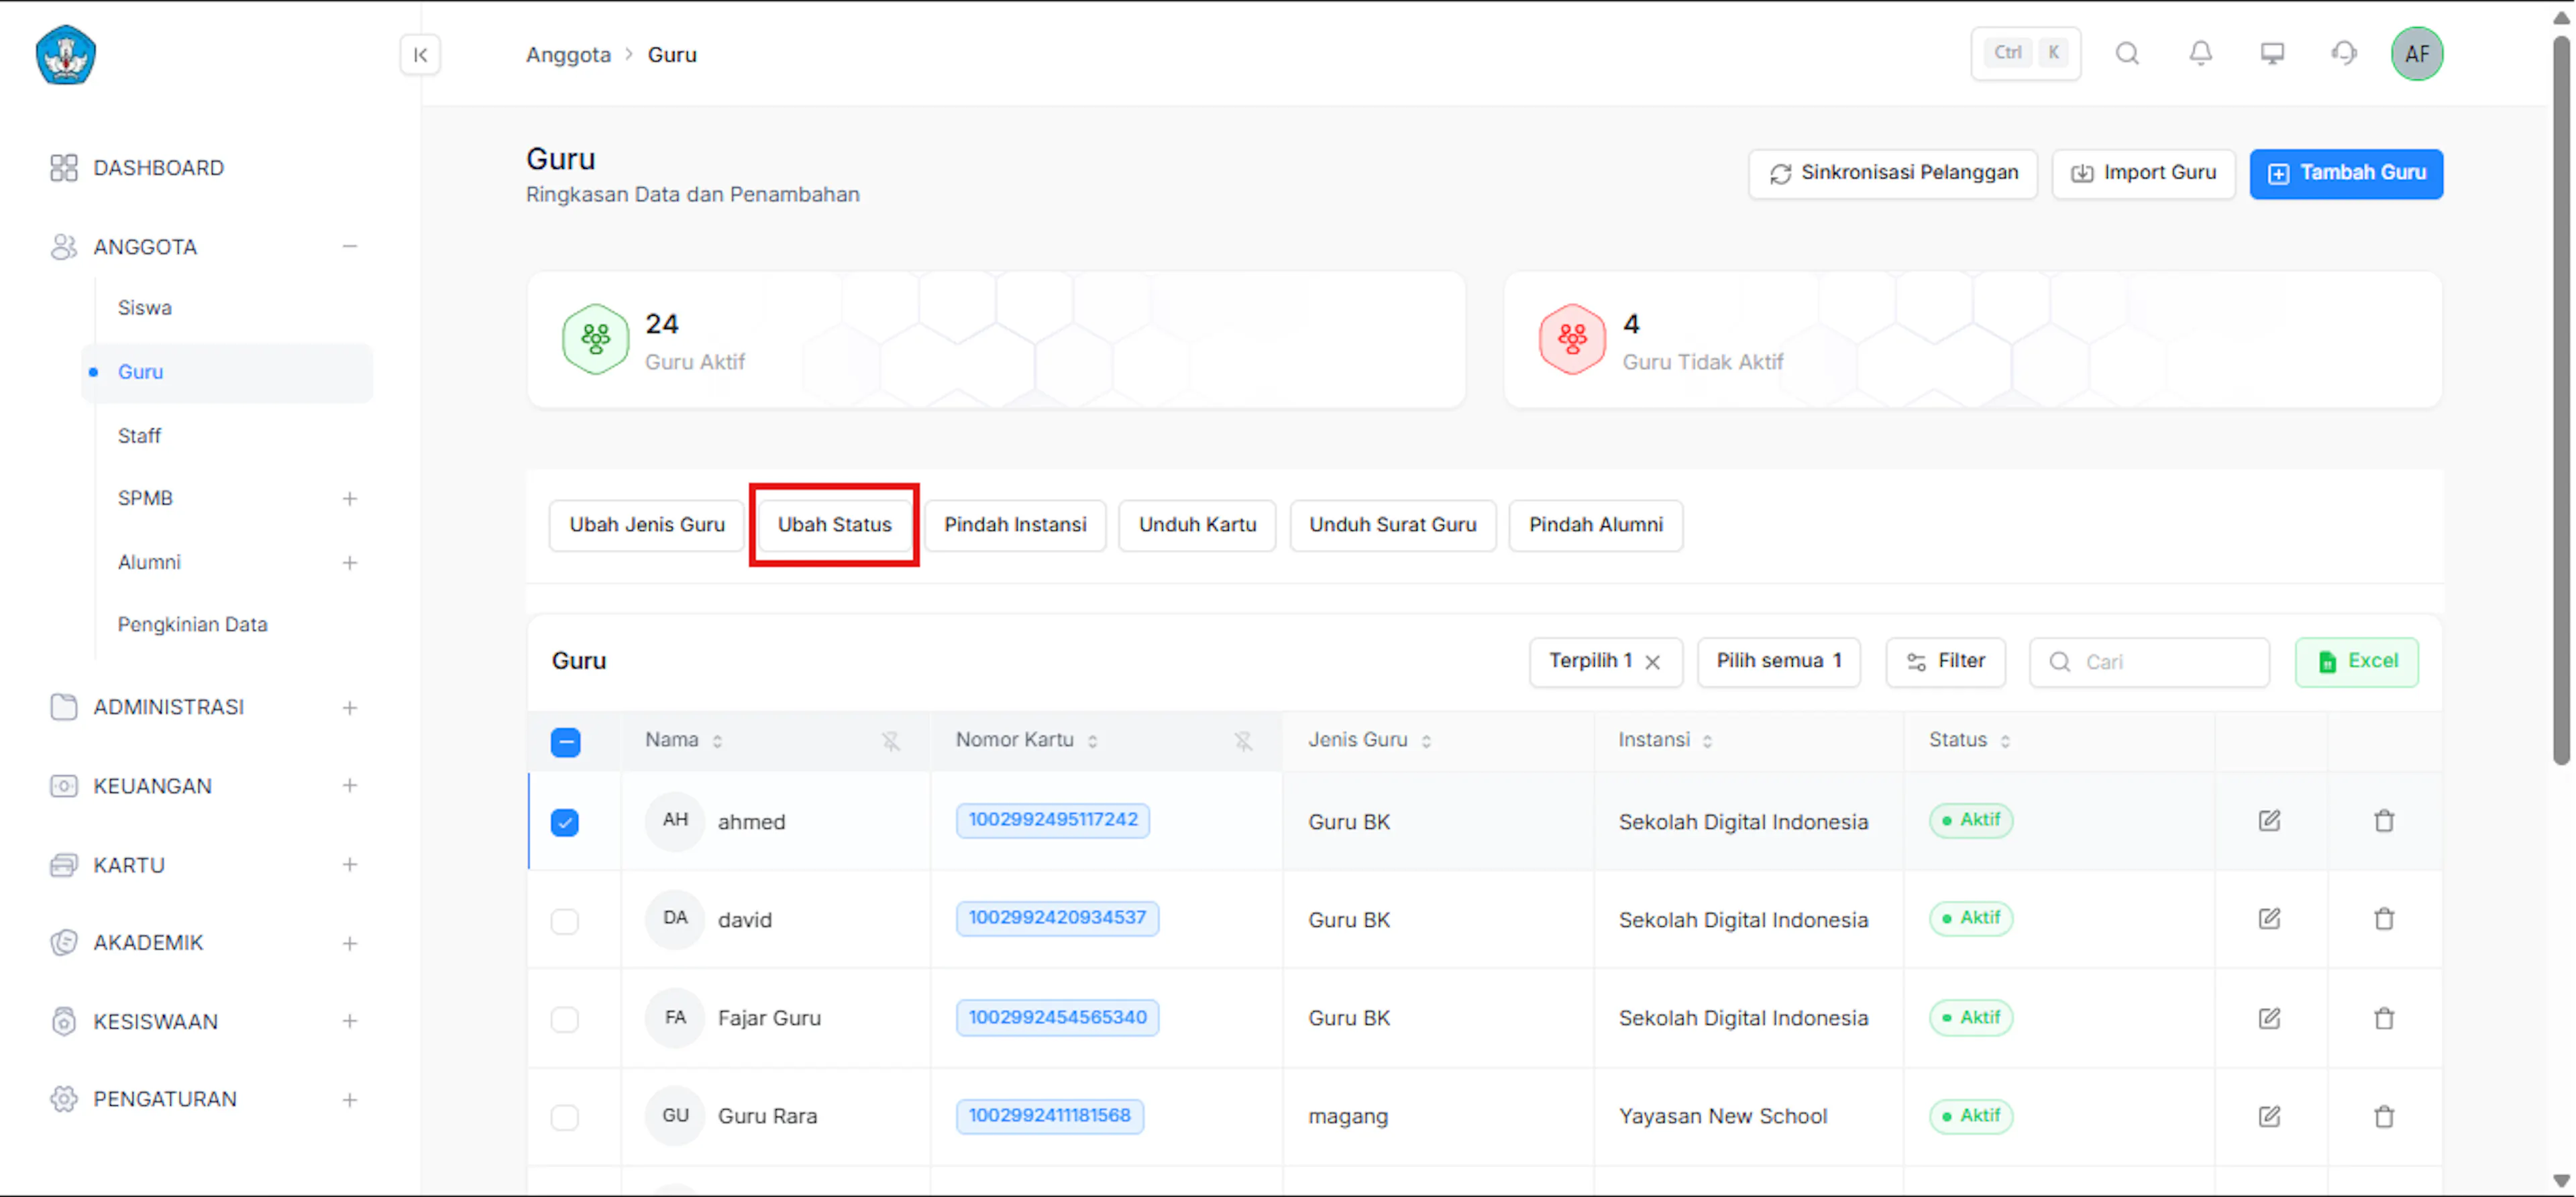Uncheck the ahmed row checkbox
2576x1197 pixels.
(x=565, y=822)
